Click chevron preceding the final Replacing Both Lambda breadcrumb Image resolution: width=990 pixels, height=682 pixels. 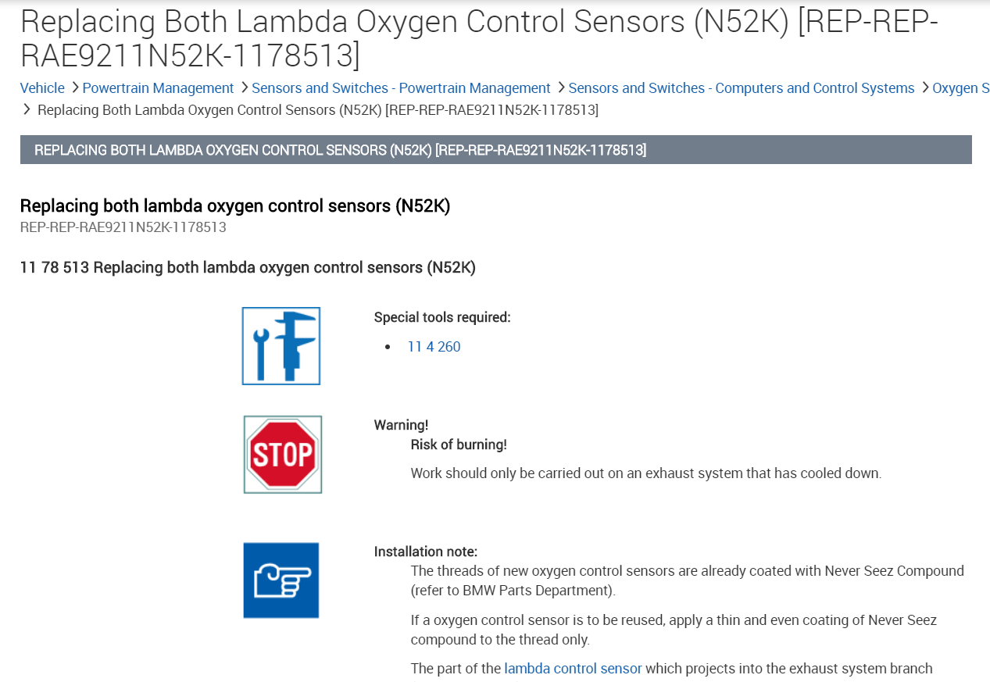pos(27,110)
